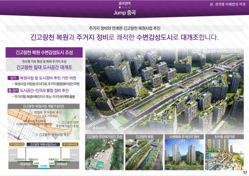
Task: Open the stream restoration rendering thumbnail
Action: (x=144, y=155)
